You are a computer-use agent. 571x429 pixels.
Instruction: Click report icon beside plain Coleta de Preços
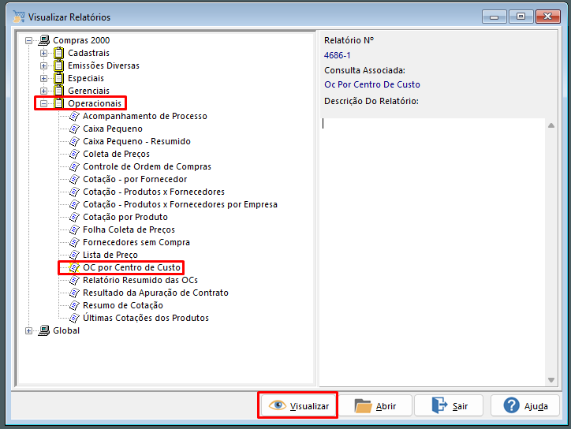pyautogui.click(x=74, y=154)
